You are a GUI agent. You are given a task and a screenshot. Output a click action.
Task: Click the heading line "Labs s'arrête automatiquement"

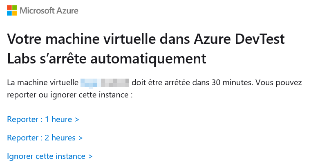107,59
